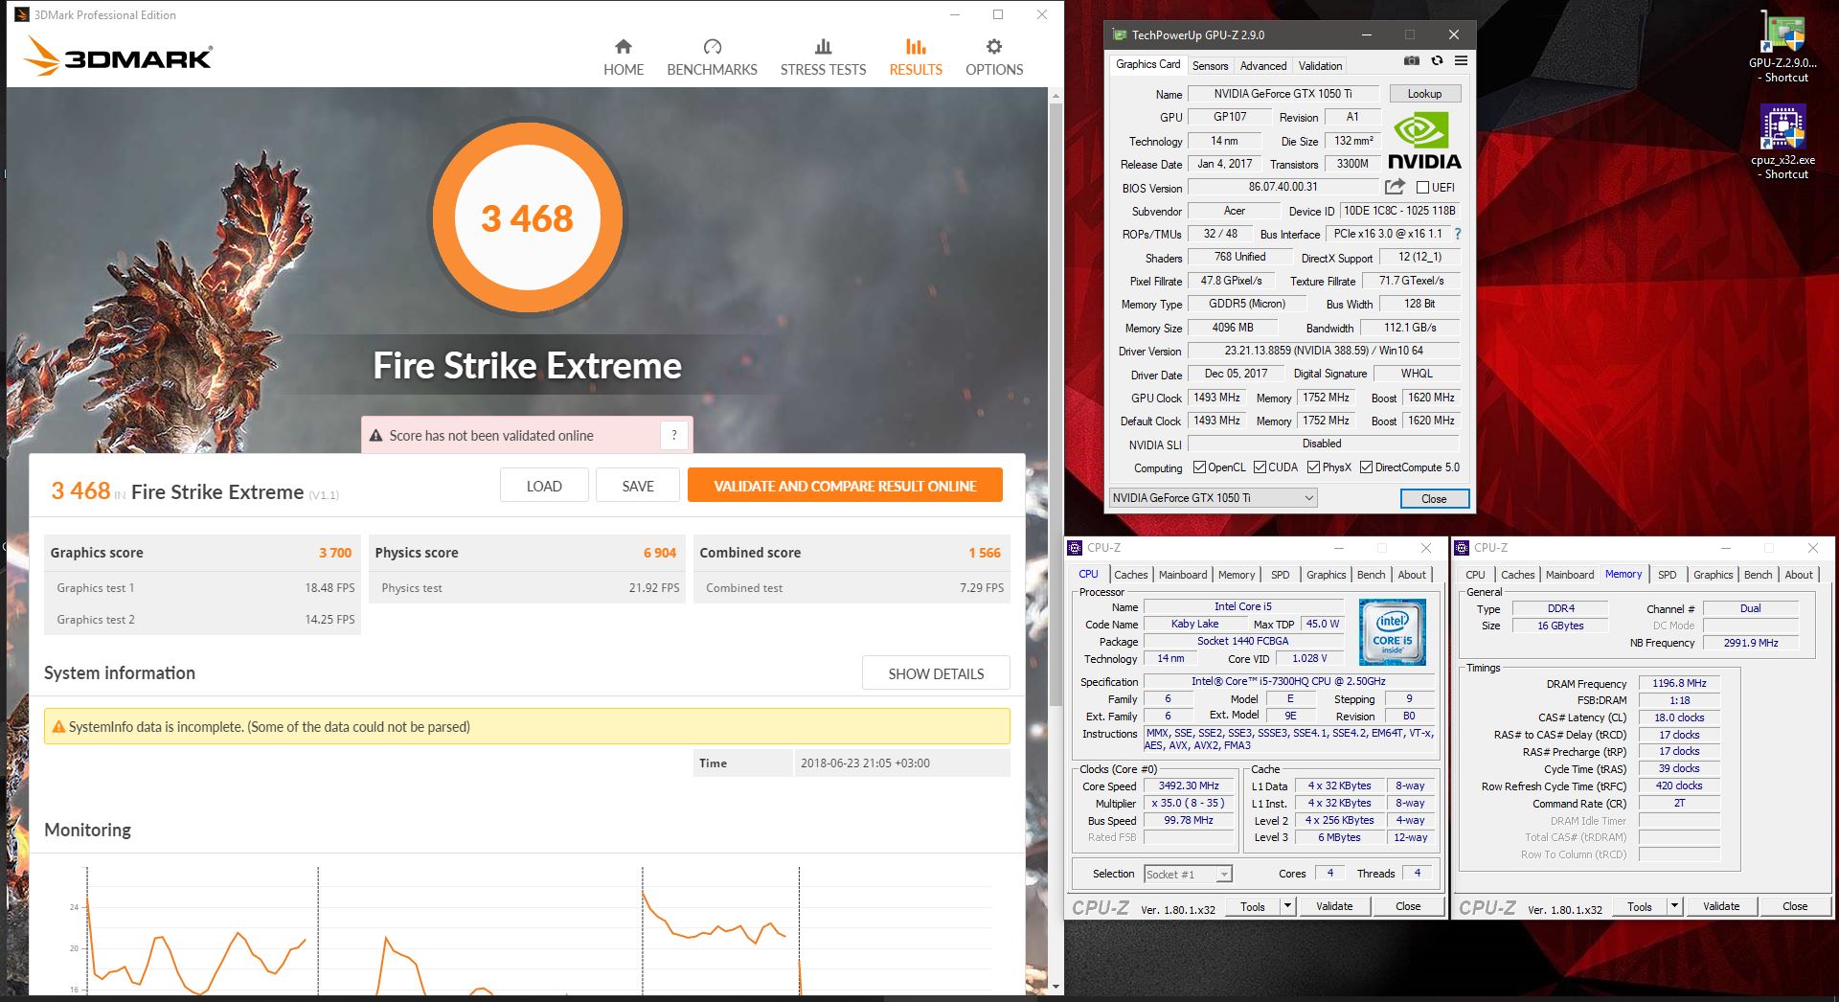This screenshot has width=1839, height=1002.
Task: Open Mainboard tab in left CPU-Z window
Action: click(x=1183, y=575)
